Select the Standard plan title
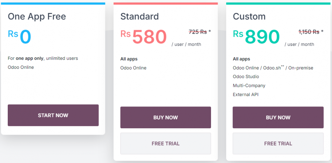Viewport: 332px width, 163px height. point(139,17)
